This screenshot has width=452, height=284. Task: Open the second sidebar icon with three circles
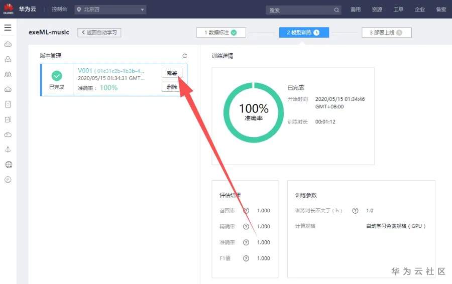tap(8, 59)
